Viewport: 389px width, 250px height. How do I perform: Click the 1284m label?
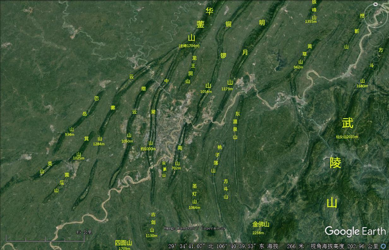tap(99, 144)
